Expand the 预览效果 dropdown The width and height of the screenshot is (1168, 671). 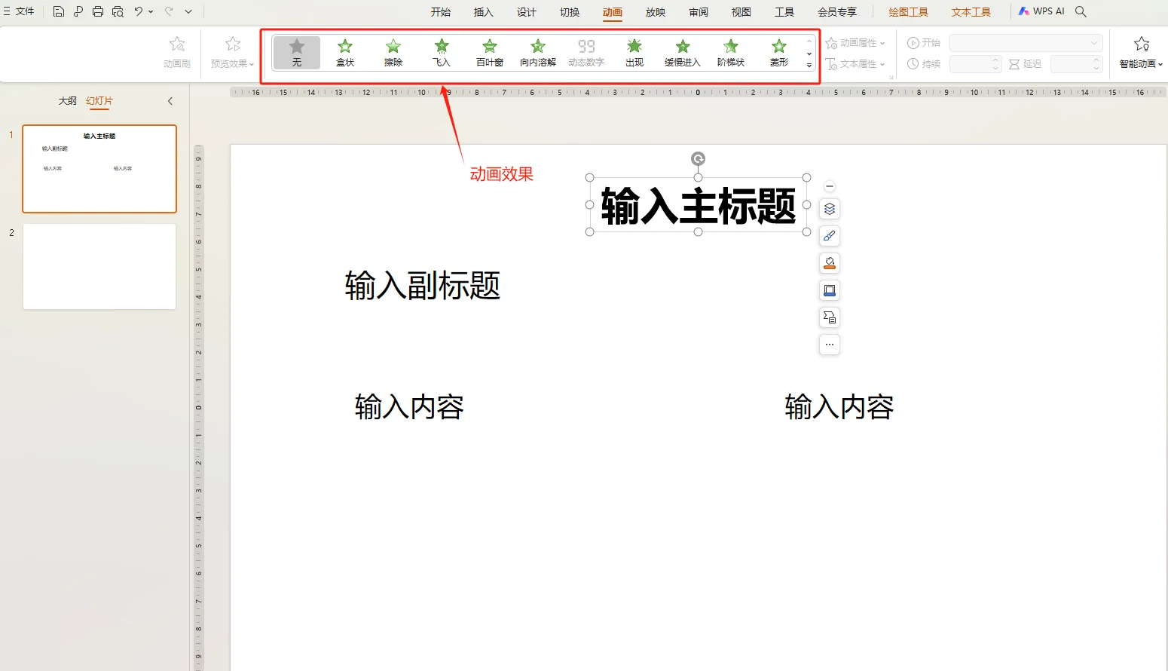(x=231, y=51)
